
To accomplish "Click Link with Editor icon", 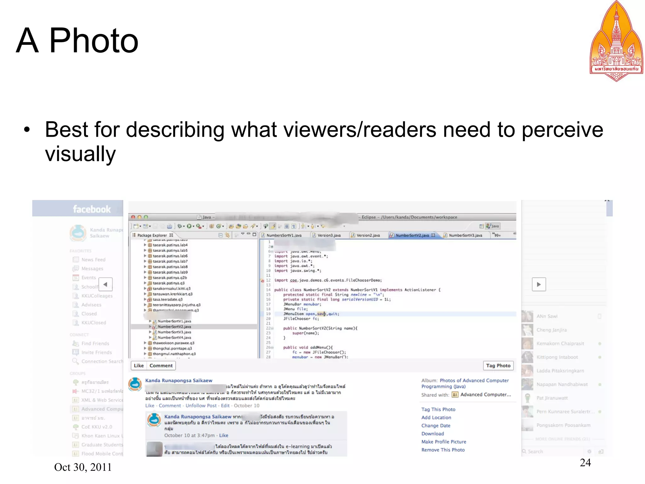I will pyautogui.click(x=227, y=235).
